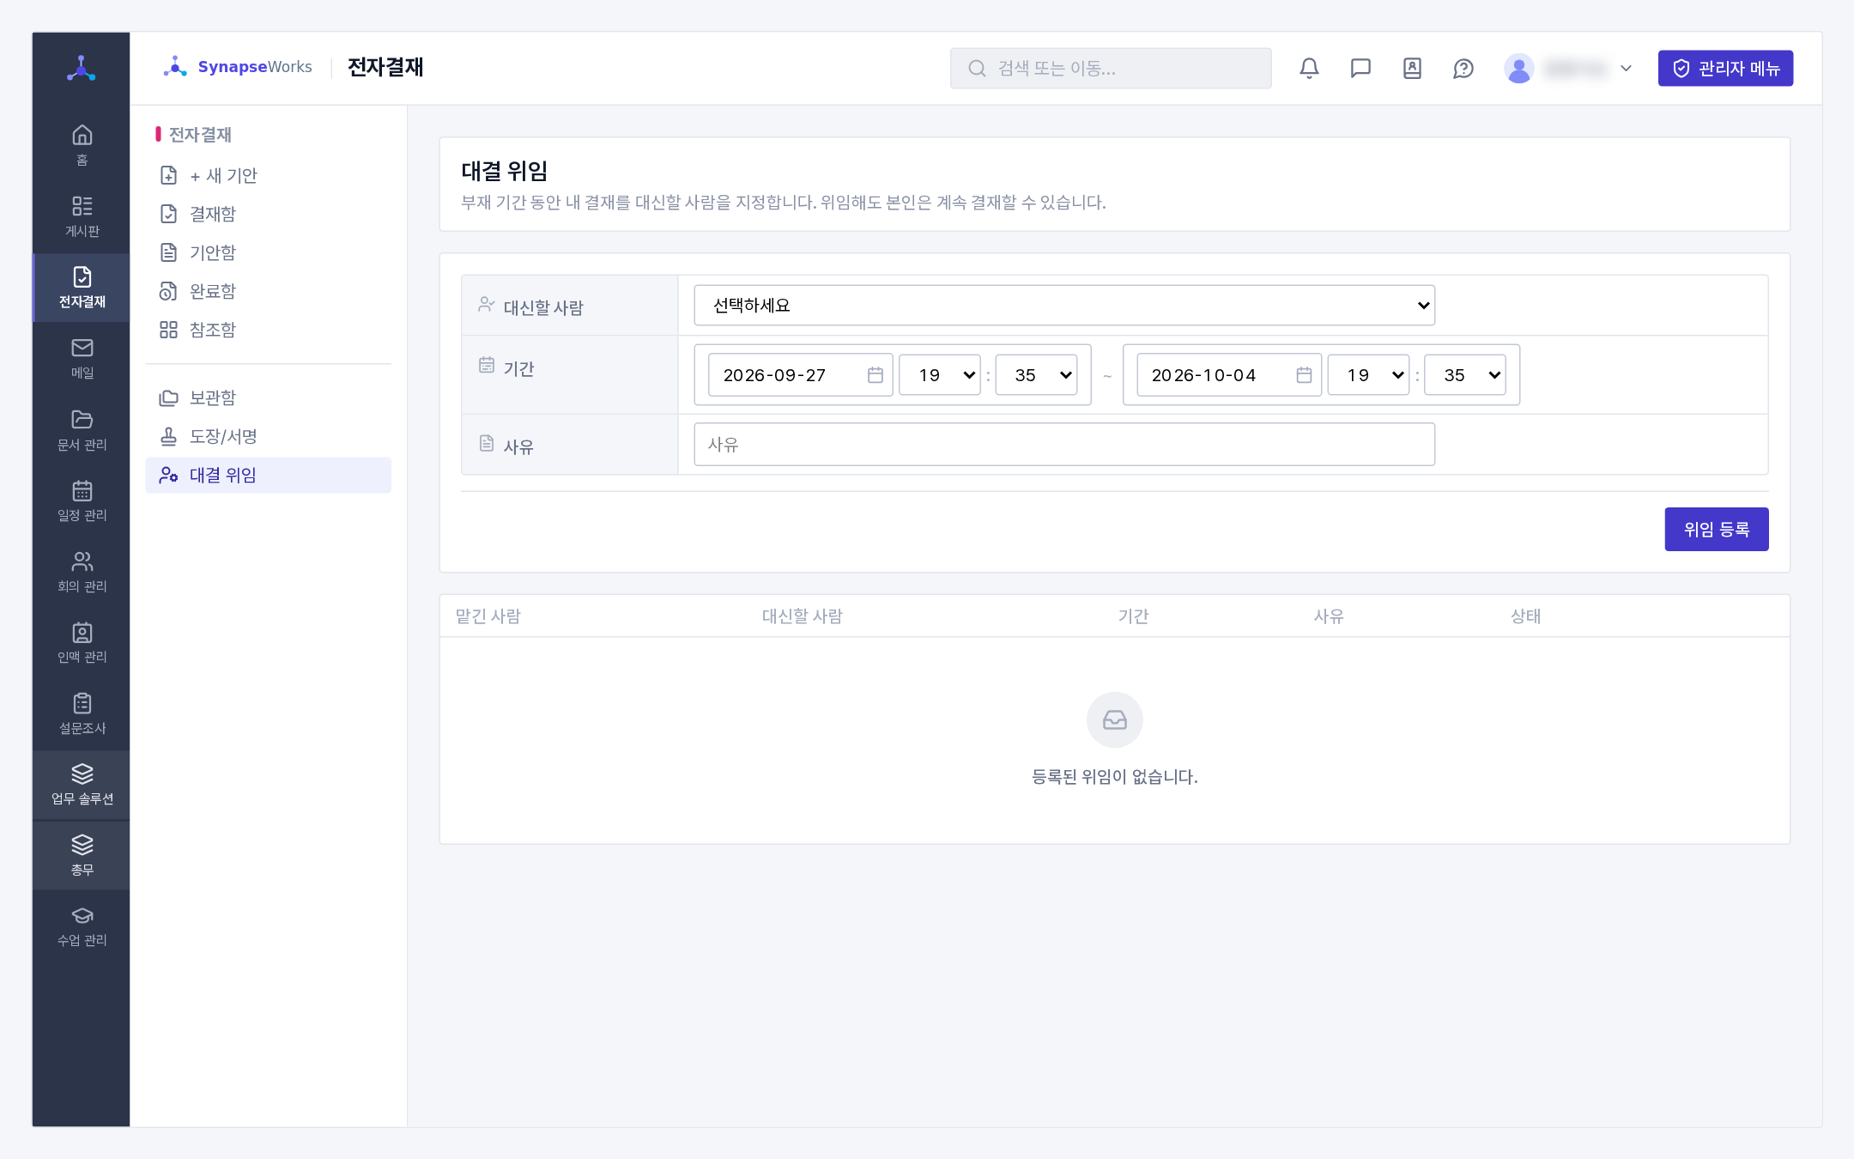Viewport: 1854px width, 1159px height.
Task: Click the SynapseWorks logo at sidebar top
Action: pyautogui.click(x=82, y=68)
